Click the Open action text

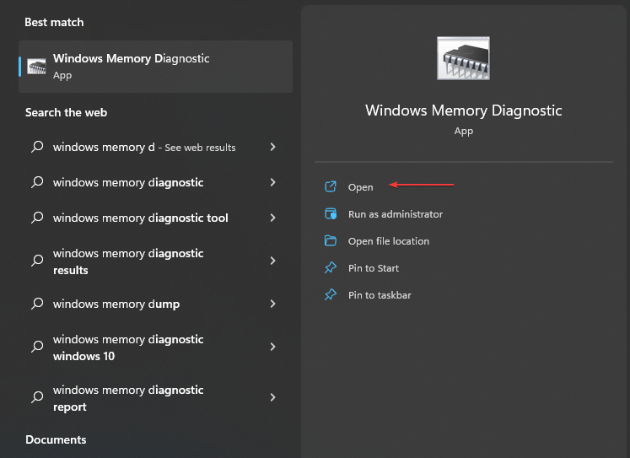(360, 187)
